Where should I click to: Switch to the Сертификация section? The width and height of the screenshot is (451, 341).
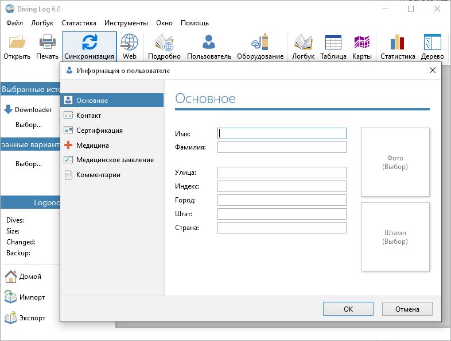pyautogui.click(x=99, y=131)
